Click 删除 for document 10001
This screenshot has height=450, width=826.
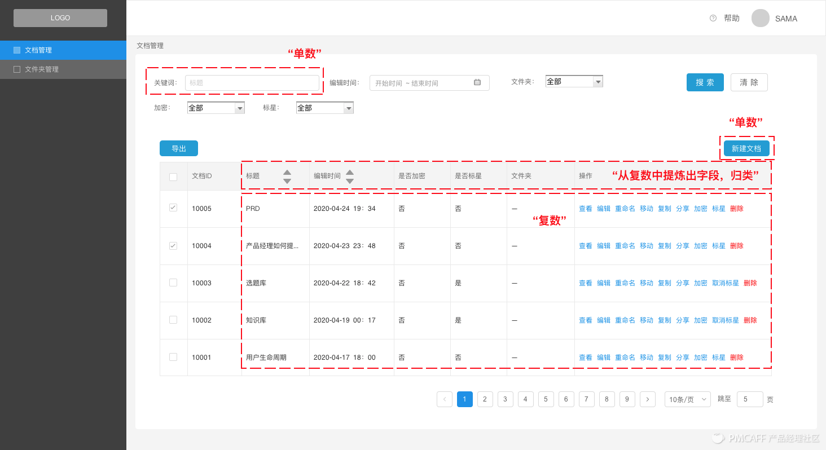(737, 358)
